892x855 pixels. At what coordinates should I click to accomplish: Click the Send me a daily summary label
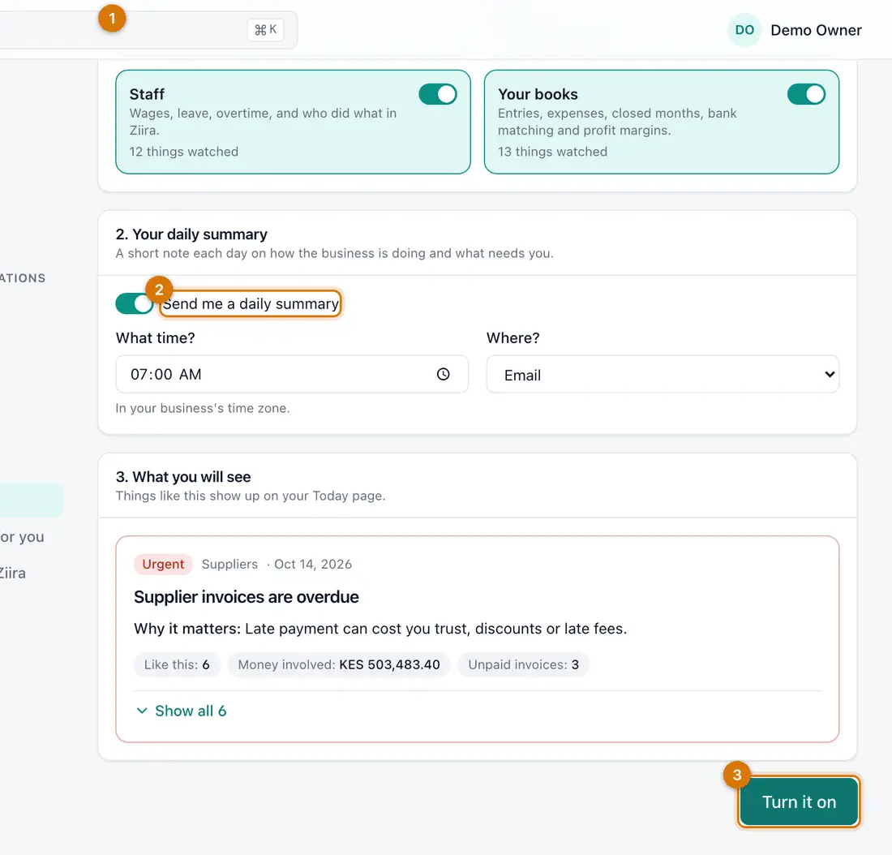251,304
